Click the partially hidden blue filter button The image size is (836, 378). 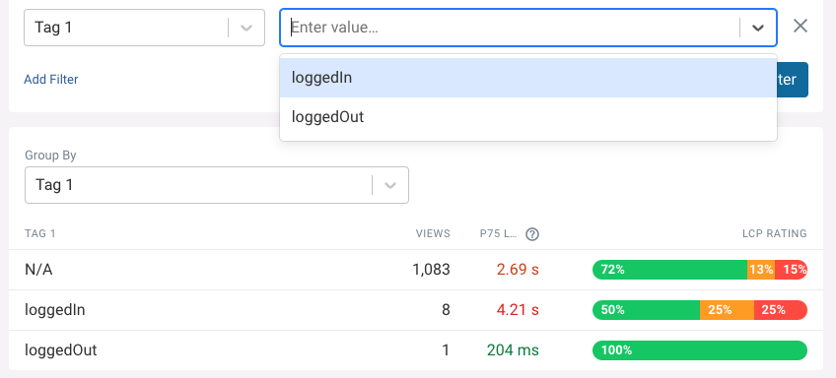coord(793,80)
